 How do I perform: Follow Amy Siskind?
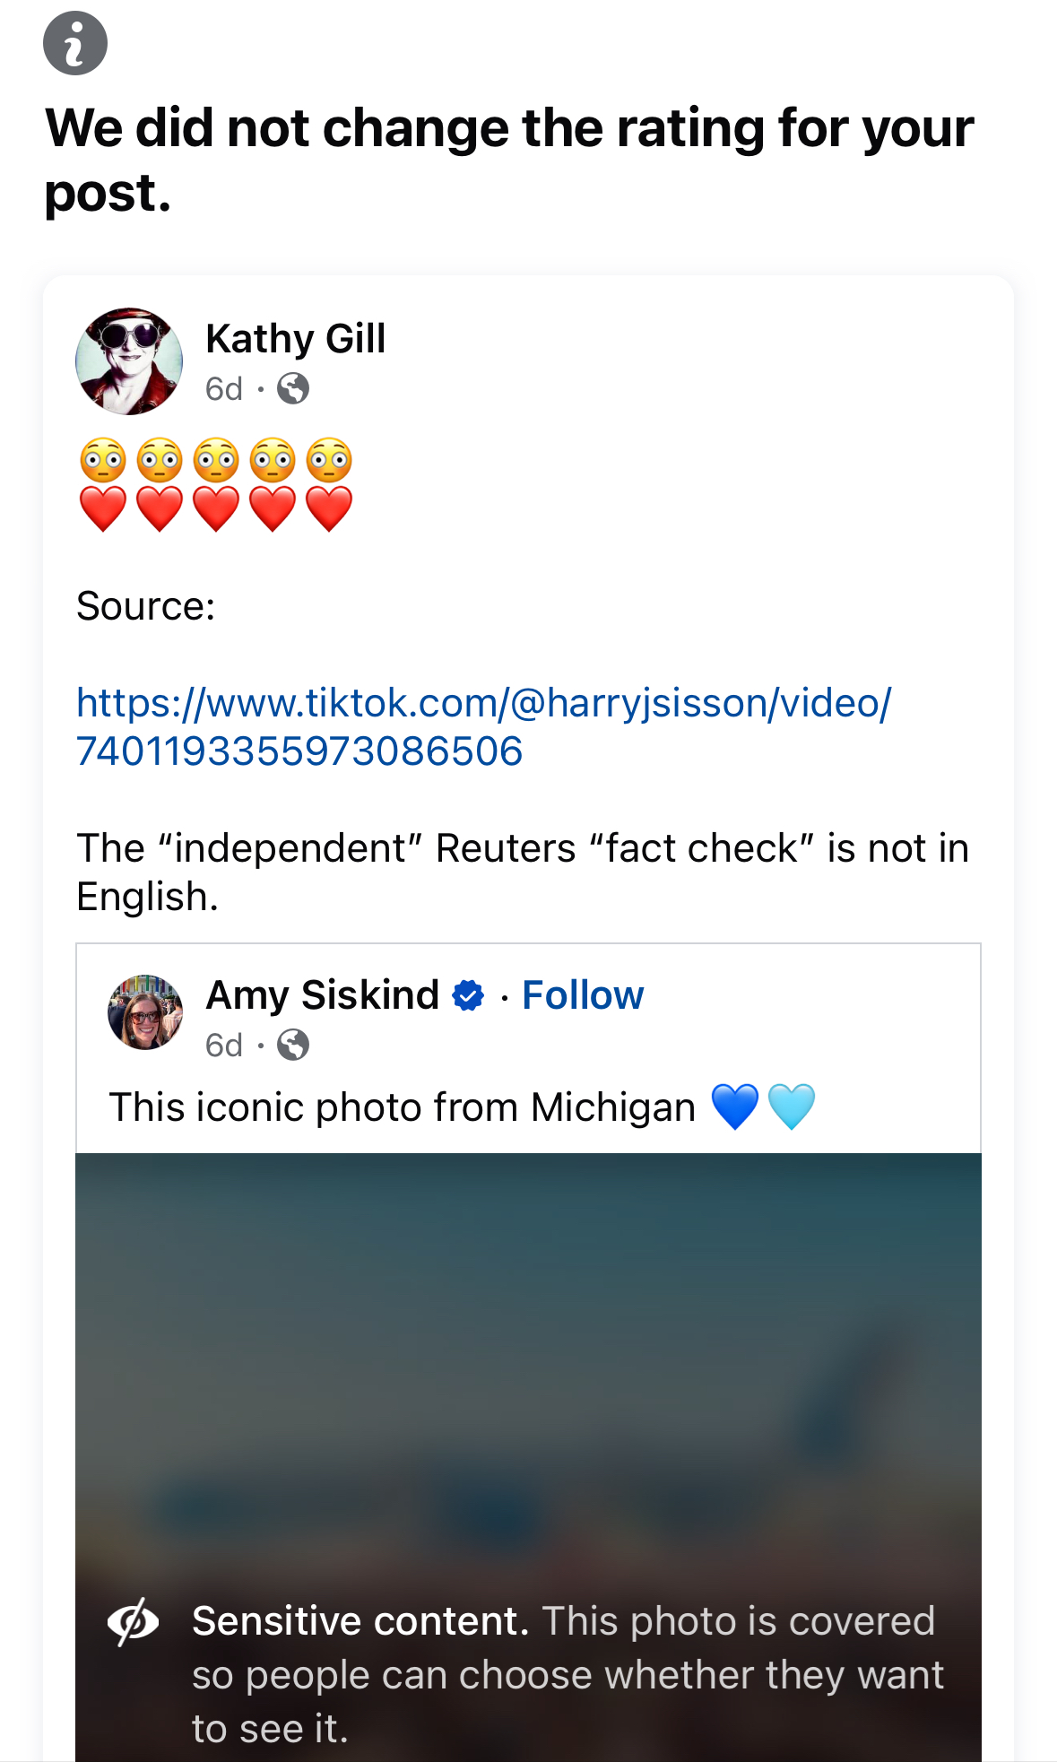point(583,995)
